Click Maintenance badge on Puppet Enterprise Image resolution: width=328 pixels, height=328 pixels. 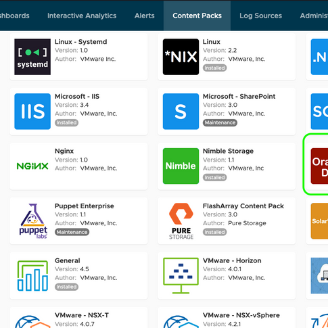pos(72,232)
